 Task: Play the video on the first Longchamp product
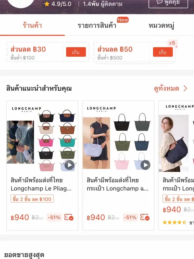point(69,165)
